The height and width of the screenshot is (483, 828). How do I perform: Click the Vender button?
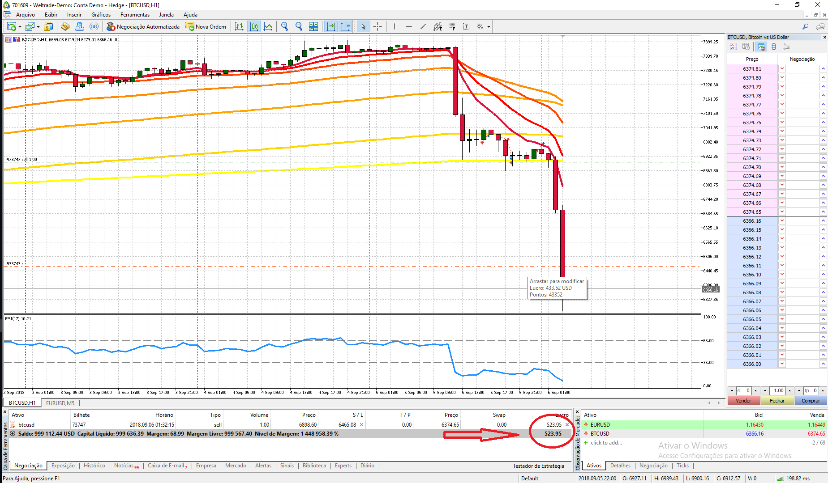point(743,401)
